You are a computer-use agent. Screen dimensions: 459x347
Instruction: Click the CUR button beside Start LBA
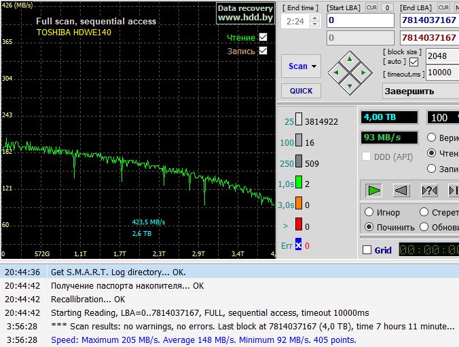click(371, 7)
